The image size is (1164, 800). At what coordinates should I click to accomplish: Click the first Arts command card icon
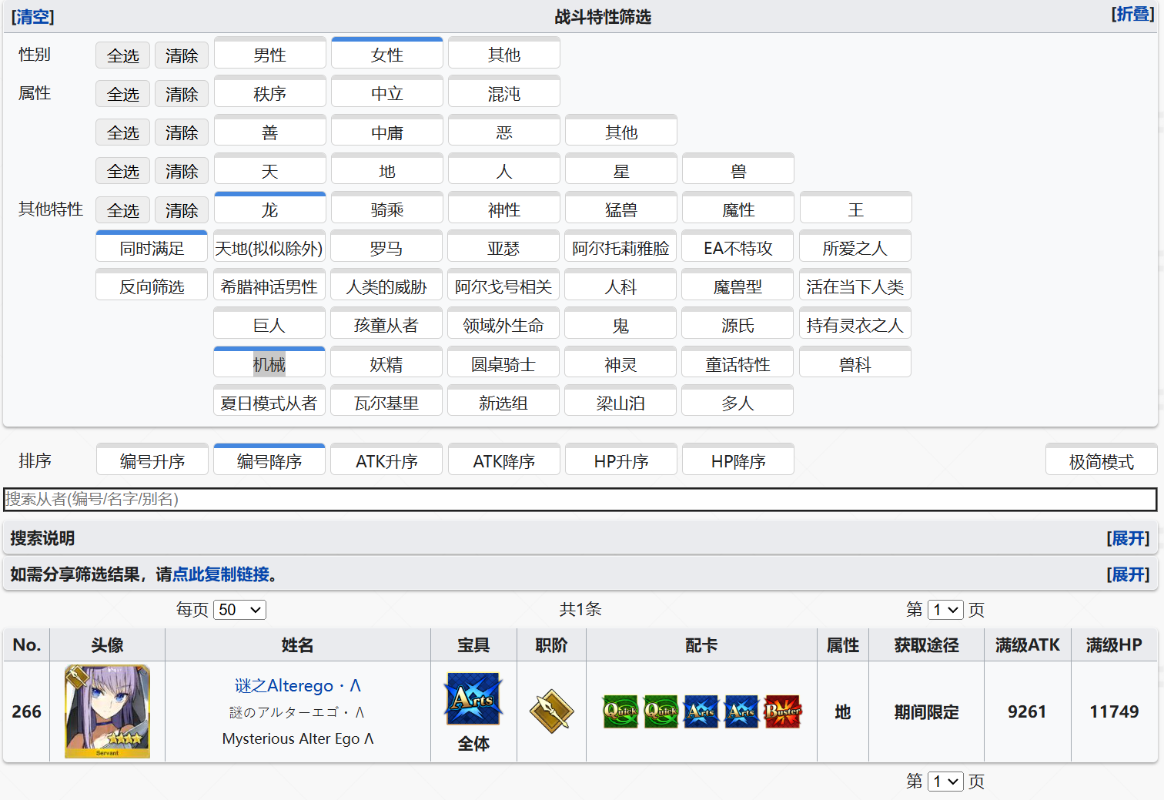701,711
